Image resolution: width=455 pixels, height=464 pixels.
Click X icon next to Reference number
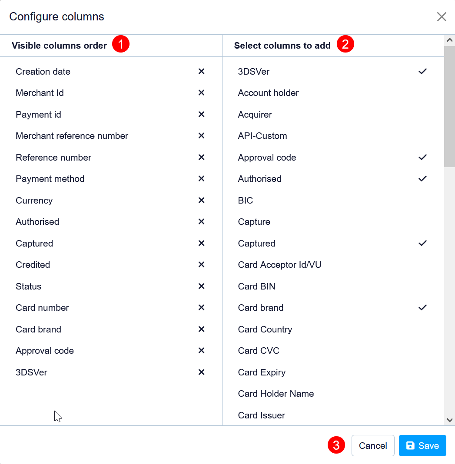201,157
